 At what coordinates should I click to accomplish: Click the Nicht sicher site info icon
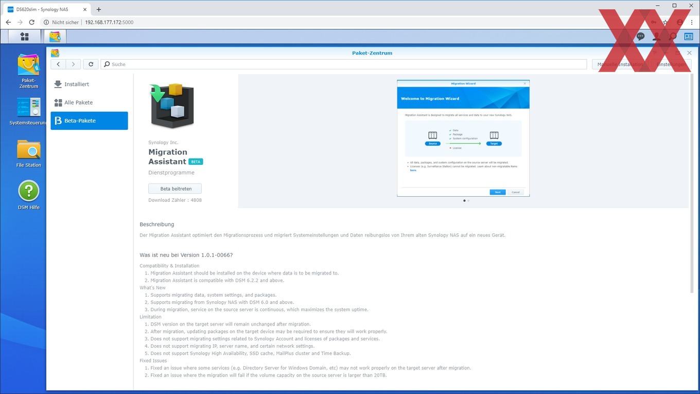tap(46, 22)
